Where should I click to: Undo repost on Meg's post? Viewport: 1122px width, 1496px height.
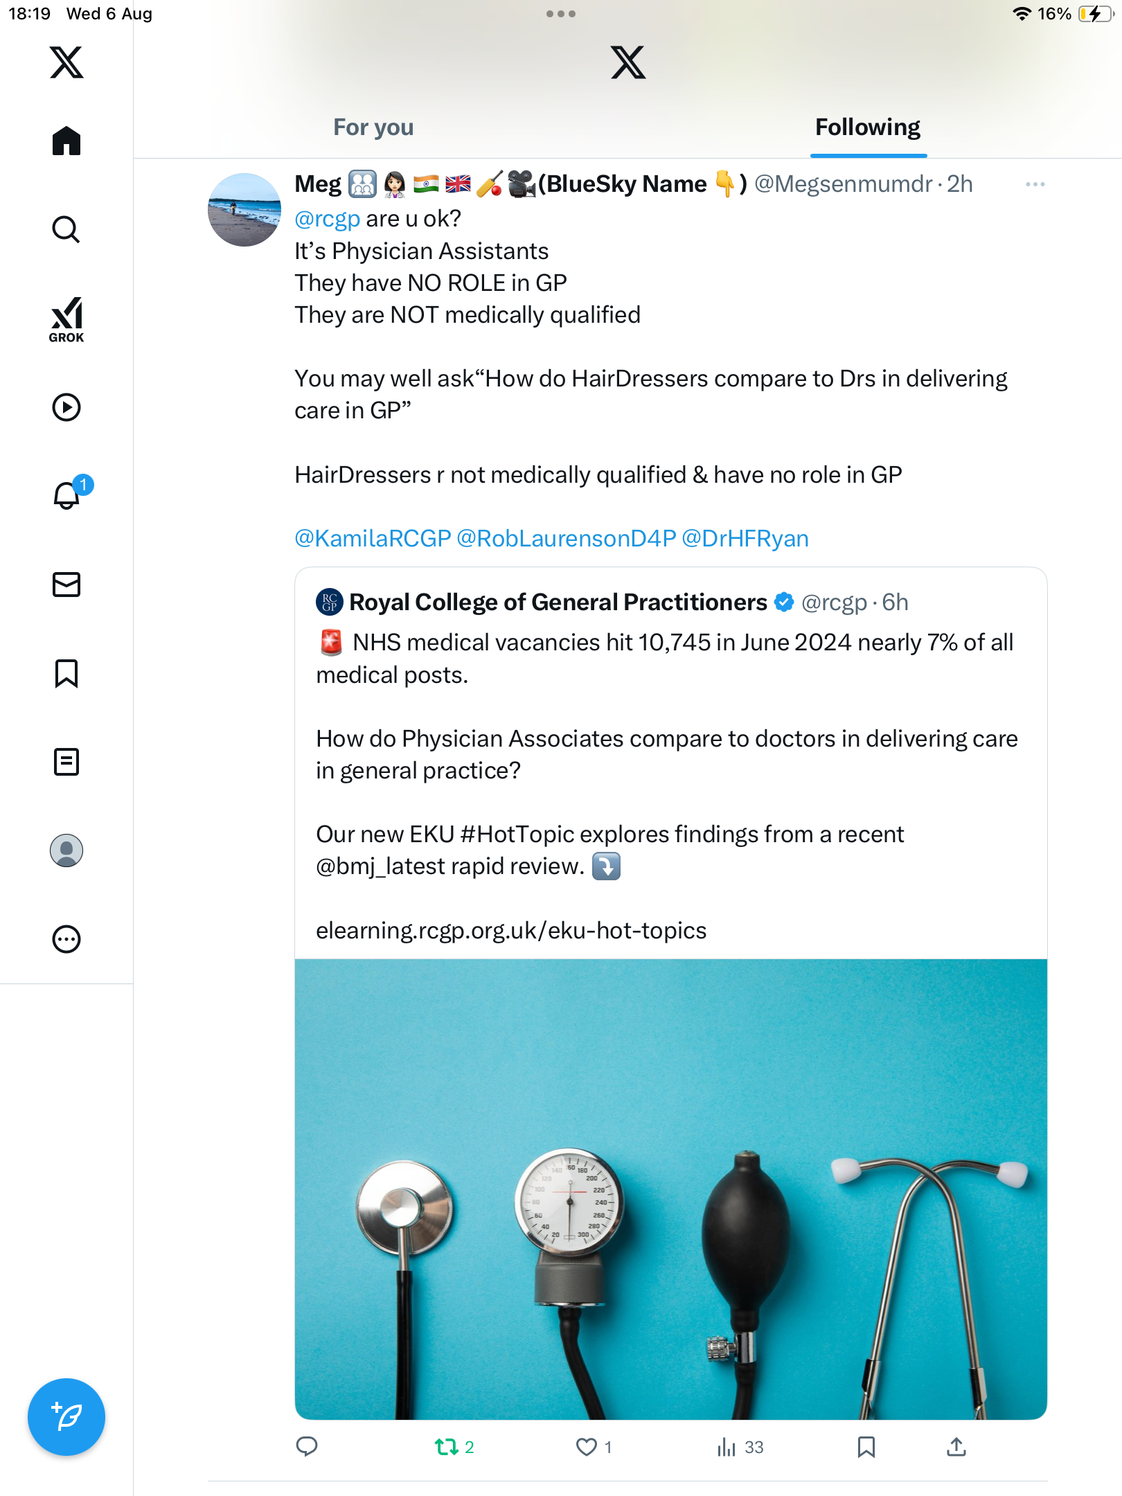[x=447, y=1447]
